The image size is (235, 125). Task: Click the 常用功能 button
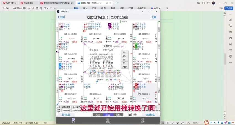tap(66, 115)
